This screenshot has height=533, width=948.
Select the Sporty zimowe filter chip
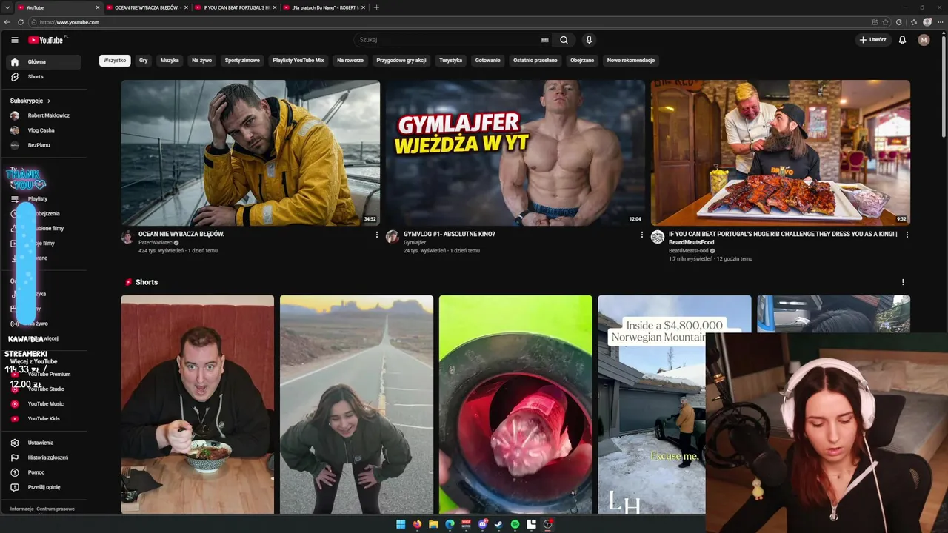242,61
